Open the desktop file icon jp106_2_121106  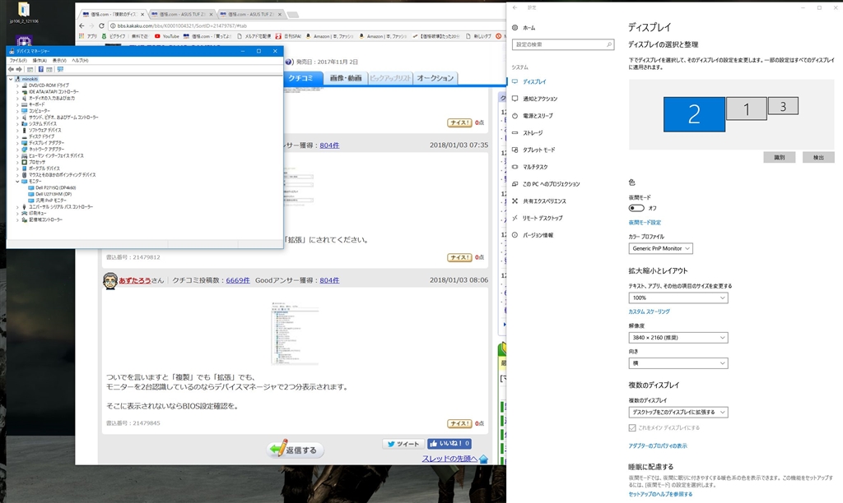point(24,13)
